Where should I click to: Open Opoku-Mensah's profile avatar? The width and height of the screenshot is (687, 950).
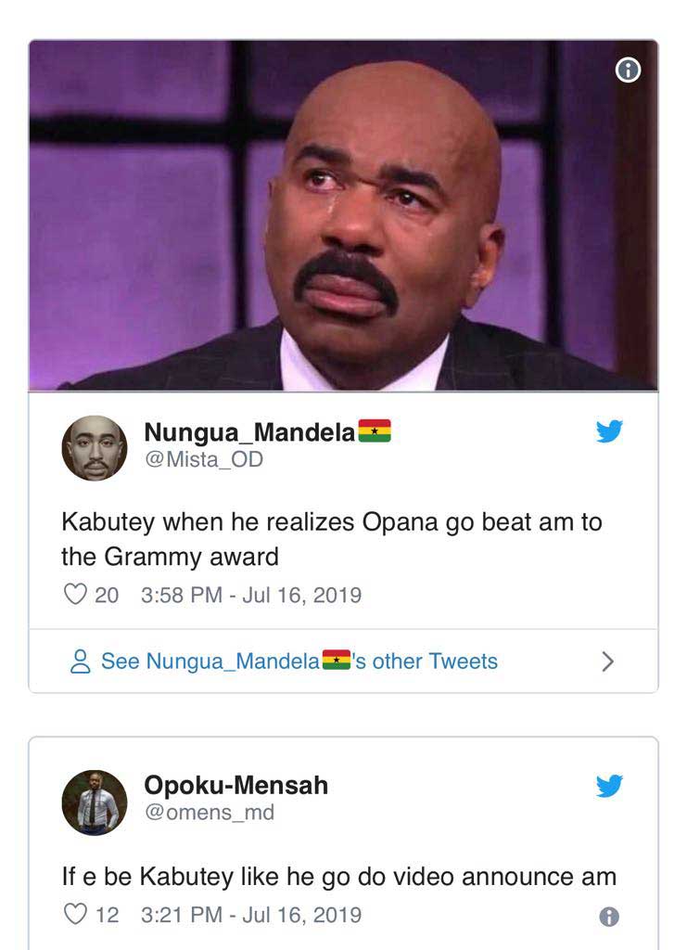(x=95, y=802)
